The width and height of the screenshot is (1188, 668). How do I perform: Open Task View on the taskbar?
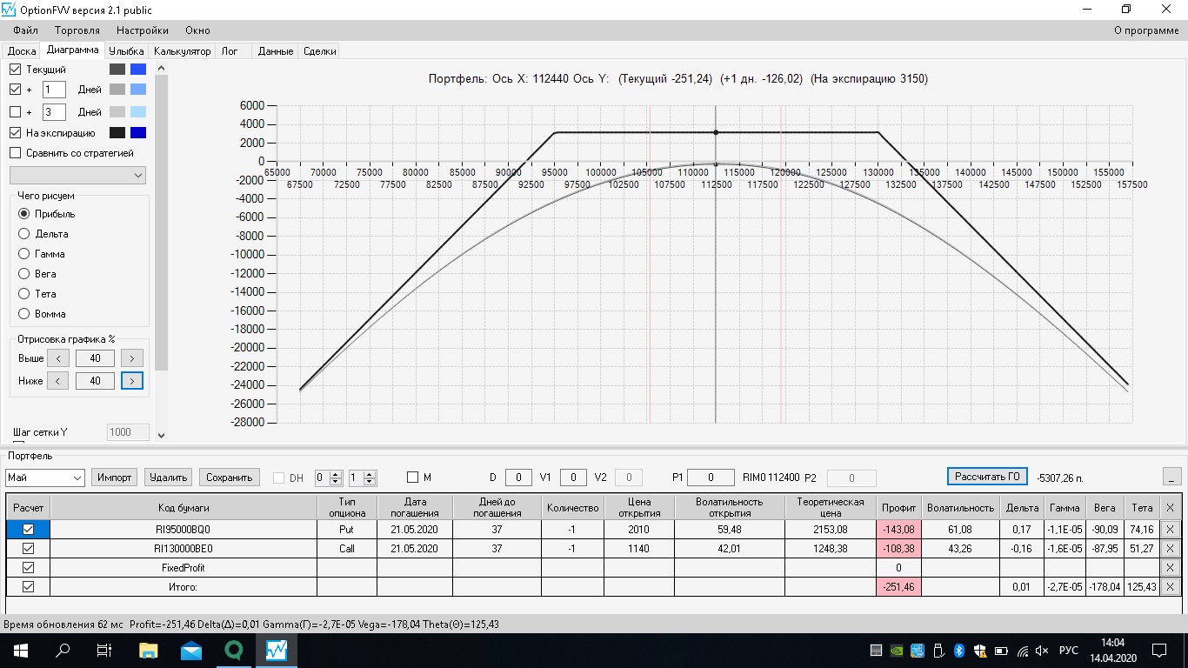point(104,650)
